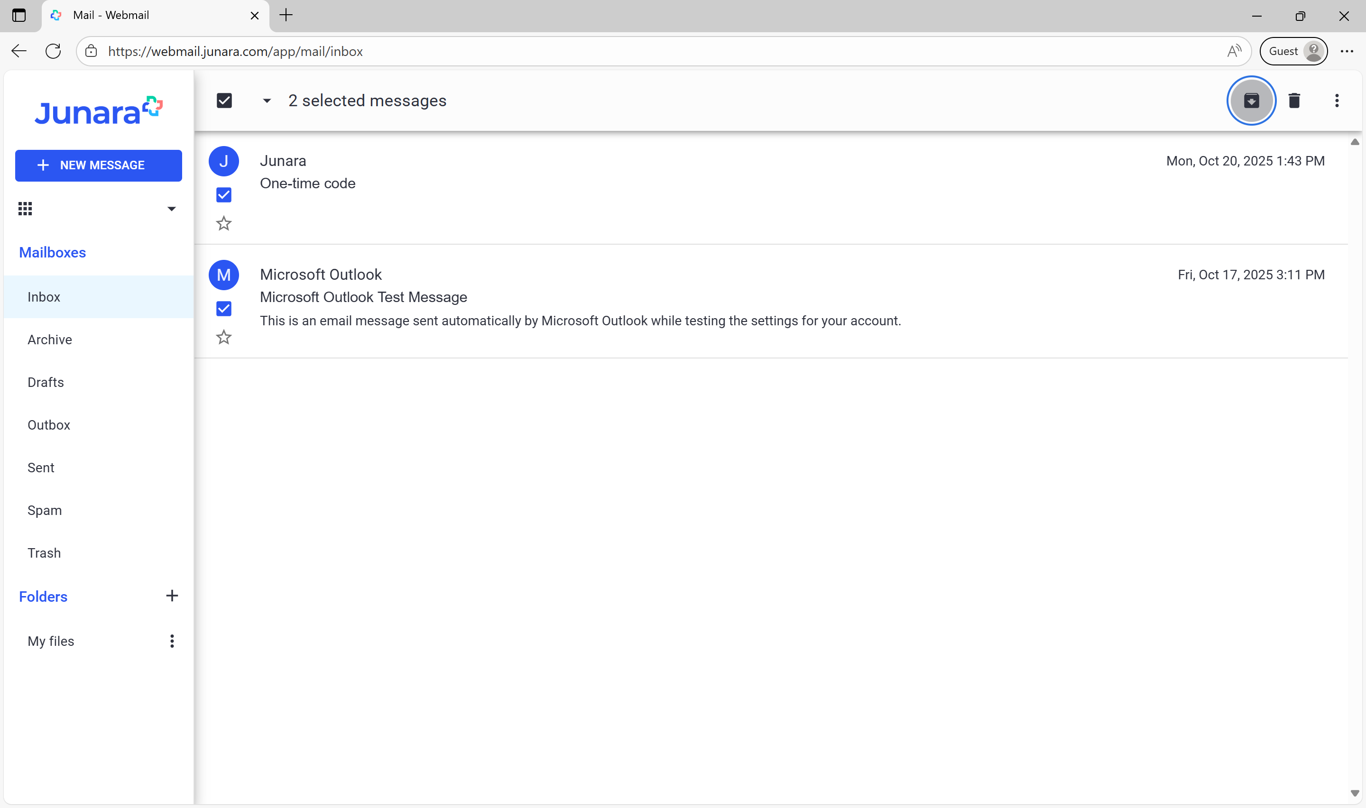Deselect the Microsoft Outlook Test Message

point(224,309)
